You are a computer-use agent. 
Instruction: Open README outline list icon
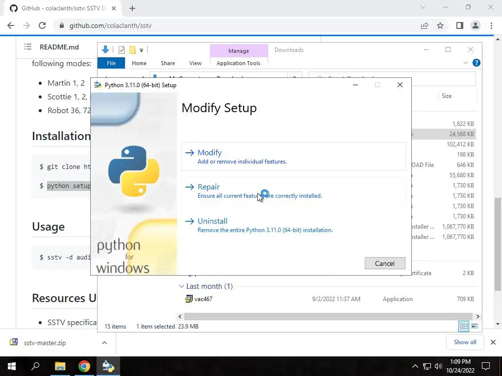click(x=28, y=47)
